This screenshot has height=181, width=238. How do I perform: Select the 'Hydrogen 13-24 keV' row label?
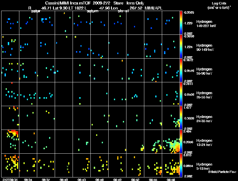(204, 143)
